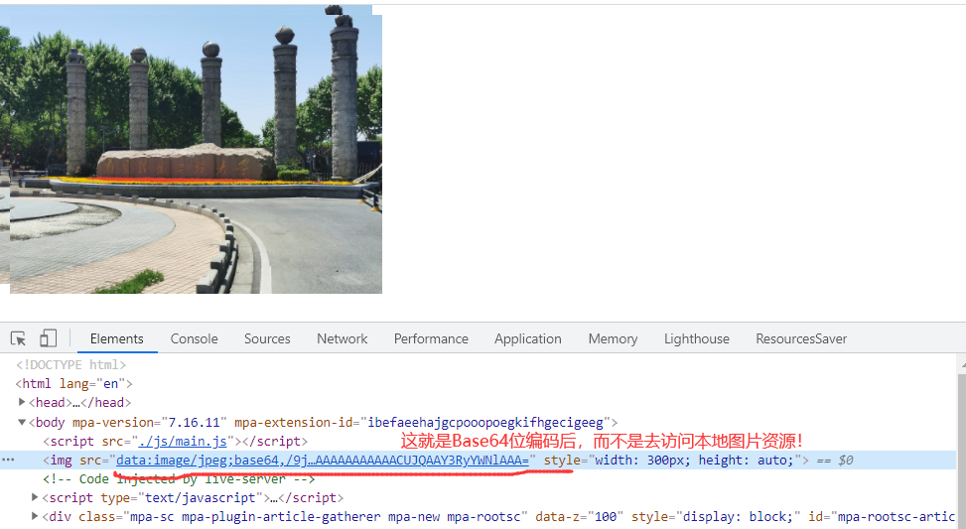
Task: Open the ./js/main.js script link
Action: (183, 442)
